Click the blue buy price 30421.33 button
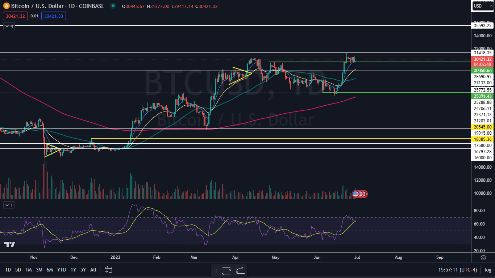The width and height of the screenshot is (495, 278). tap(54, 16)
